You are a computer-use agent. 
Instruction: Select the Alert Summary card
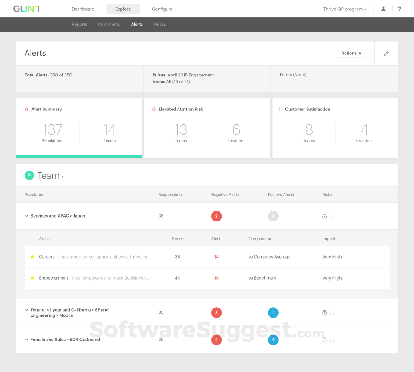tap(78, 127)
